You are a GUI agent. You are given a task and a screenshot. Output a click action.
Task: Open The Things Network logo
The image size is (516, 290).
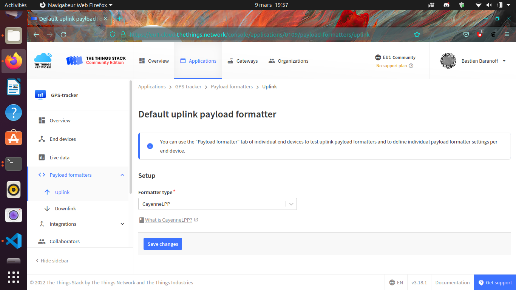click(x=43, y=60)
